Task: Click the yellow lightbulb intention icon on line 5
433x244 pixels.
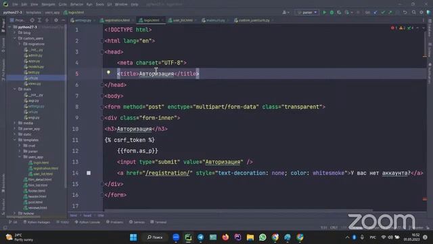Action: coord(108,73)
